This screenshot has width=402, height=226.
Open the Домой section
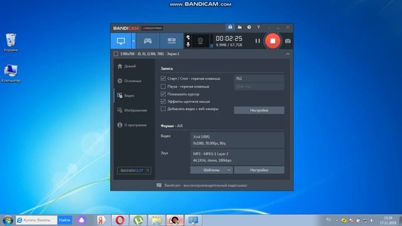tap(130, 66)
